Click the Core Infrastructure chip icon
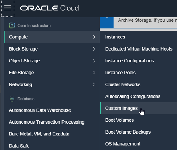The height and width of the screenshot is (150, 177). click(12, 26)
